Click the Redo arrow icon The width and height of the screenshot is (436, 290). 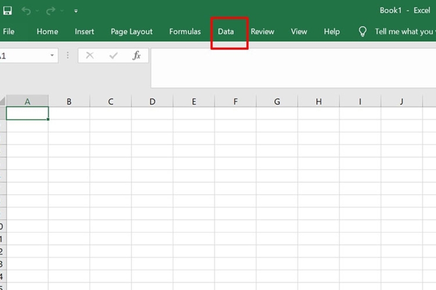click(x=51, y=11)
